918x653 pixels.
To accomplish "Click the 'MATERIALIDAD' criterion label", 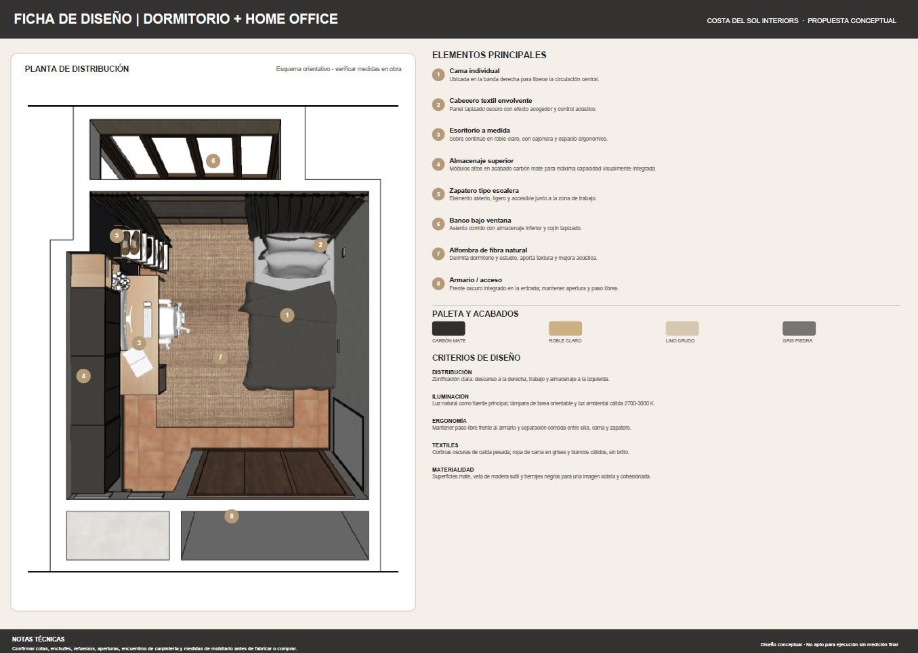I will pyautogui.click(x=453, y=470).
